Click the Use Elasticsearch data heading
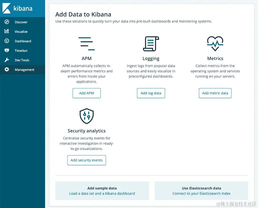 201,188
